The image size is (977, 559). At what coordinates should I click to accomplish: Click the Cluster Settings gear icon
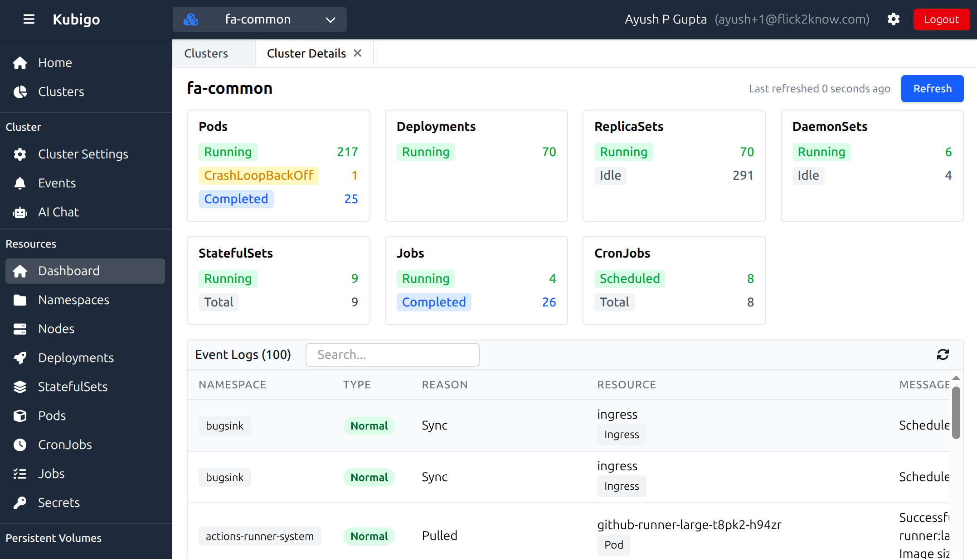coord(20,154)
